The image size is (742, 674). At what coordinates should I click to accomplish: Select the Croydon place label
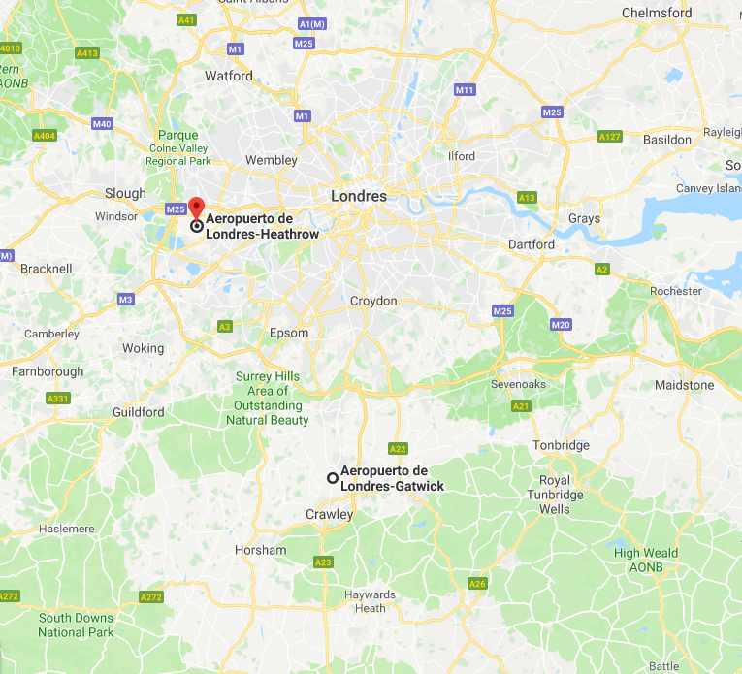(373, 301)
